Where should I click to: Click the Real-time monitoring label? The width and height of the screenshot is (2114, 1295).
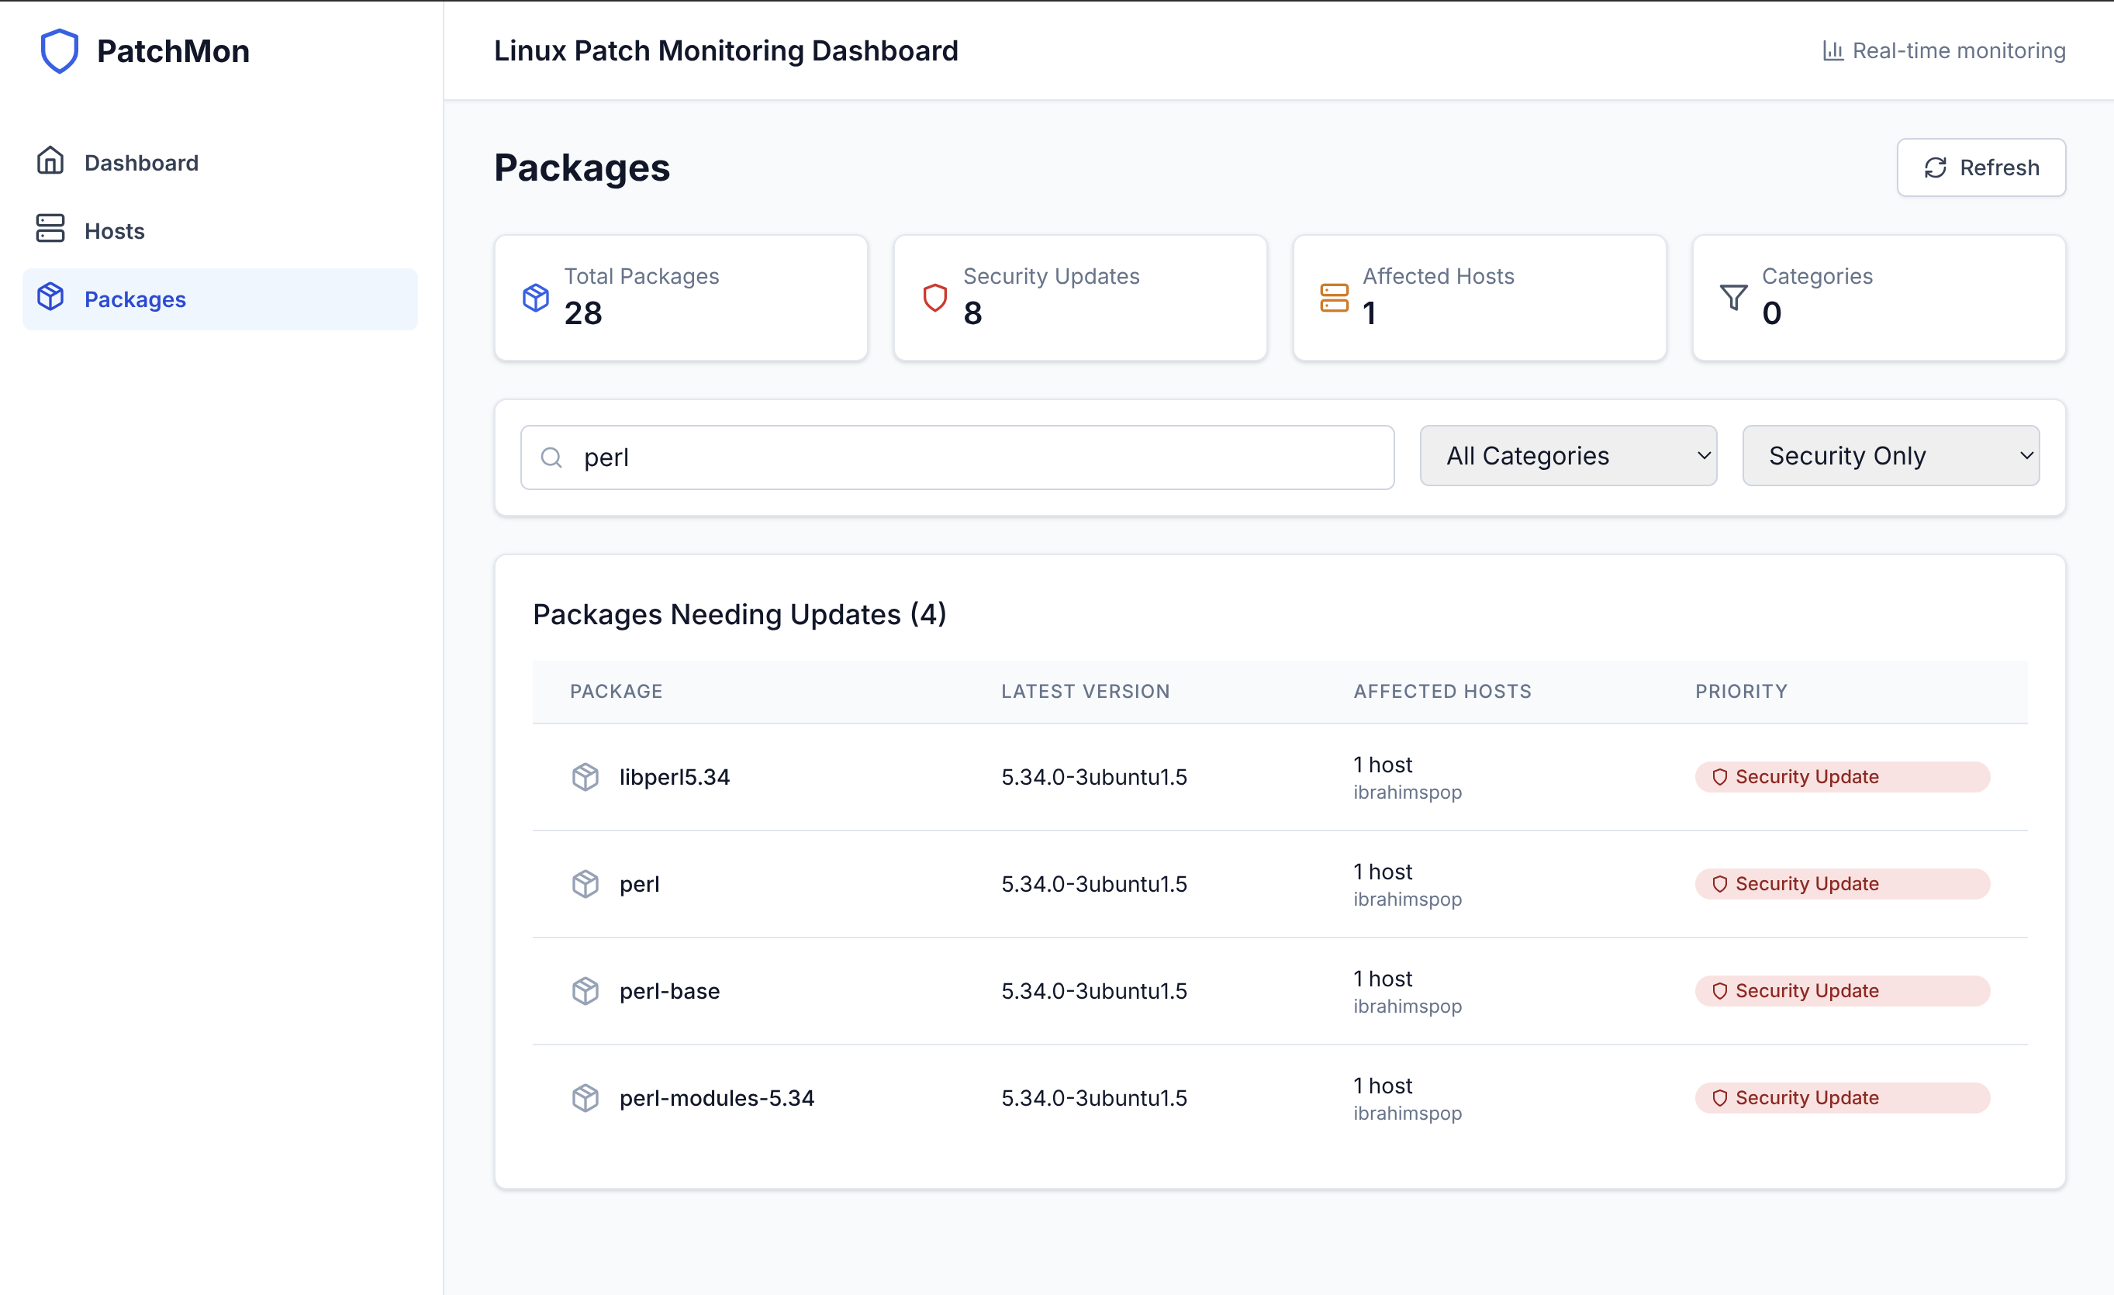click(1959, 50)
